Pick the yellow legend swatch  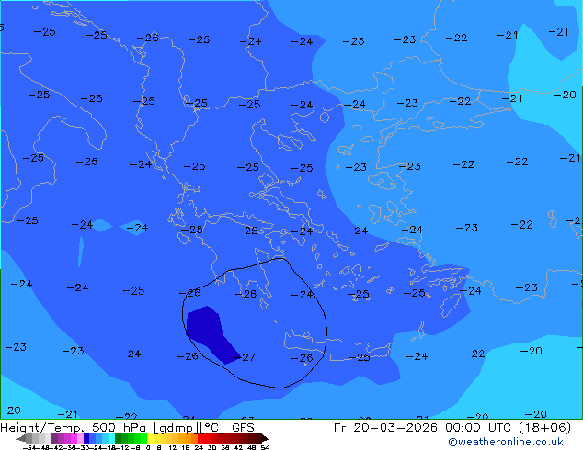(x=150, y=438)
